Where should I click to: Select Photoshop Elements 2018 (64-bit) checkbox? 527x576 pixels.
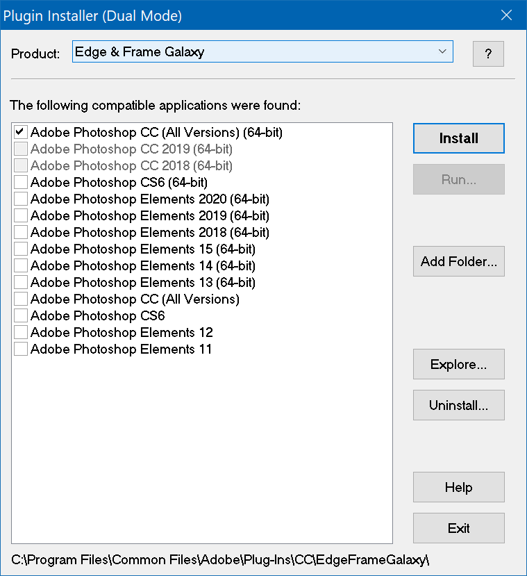click(21, 232)
